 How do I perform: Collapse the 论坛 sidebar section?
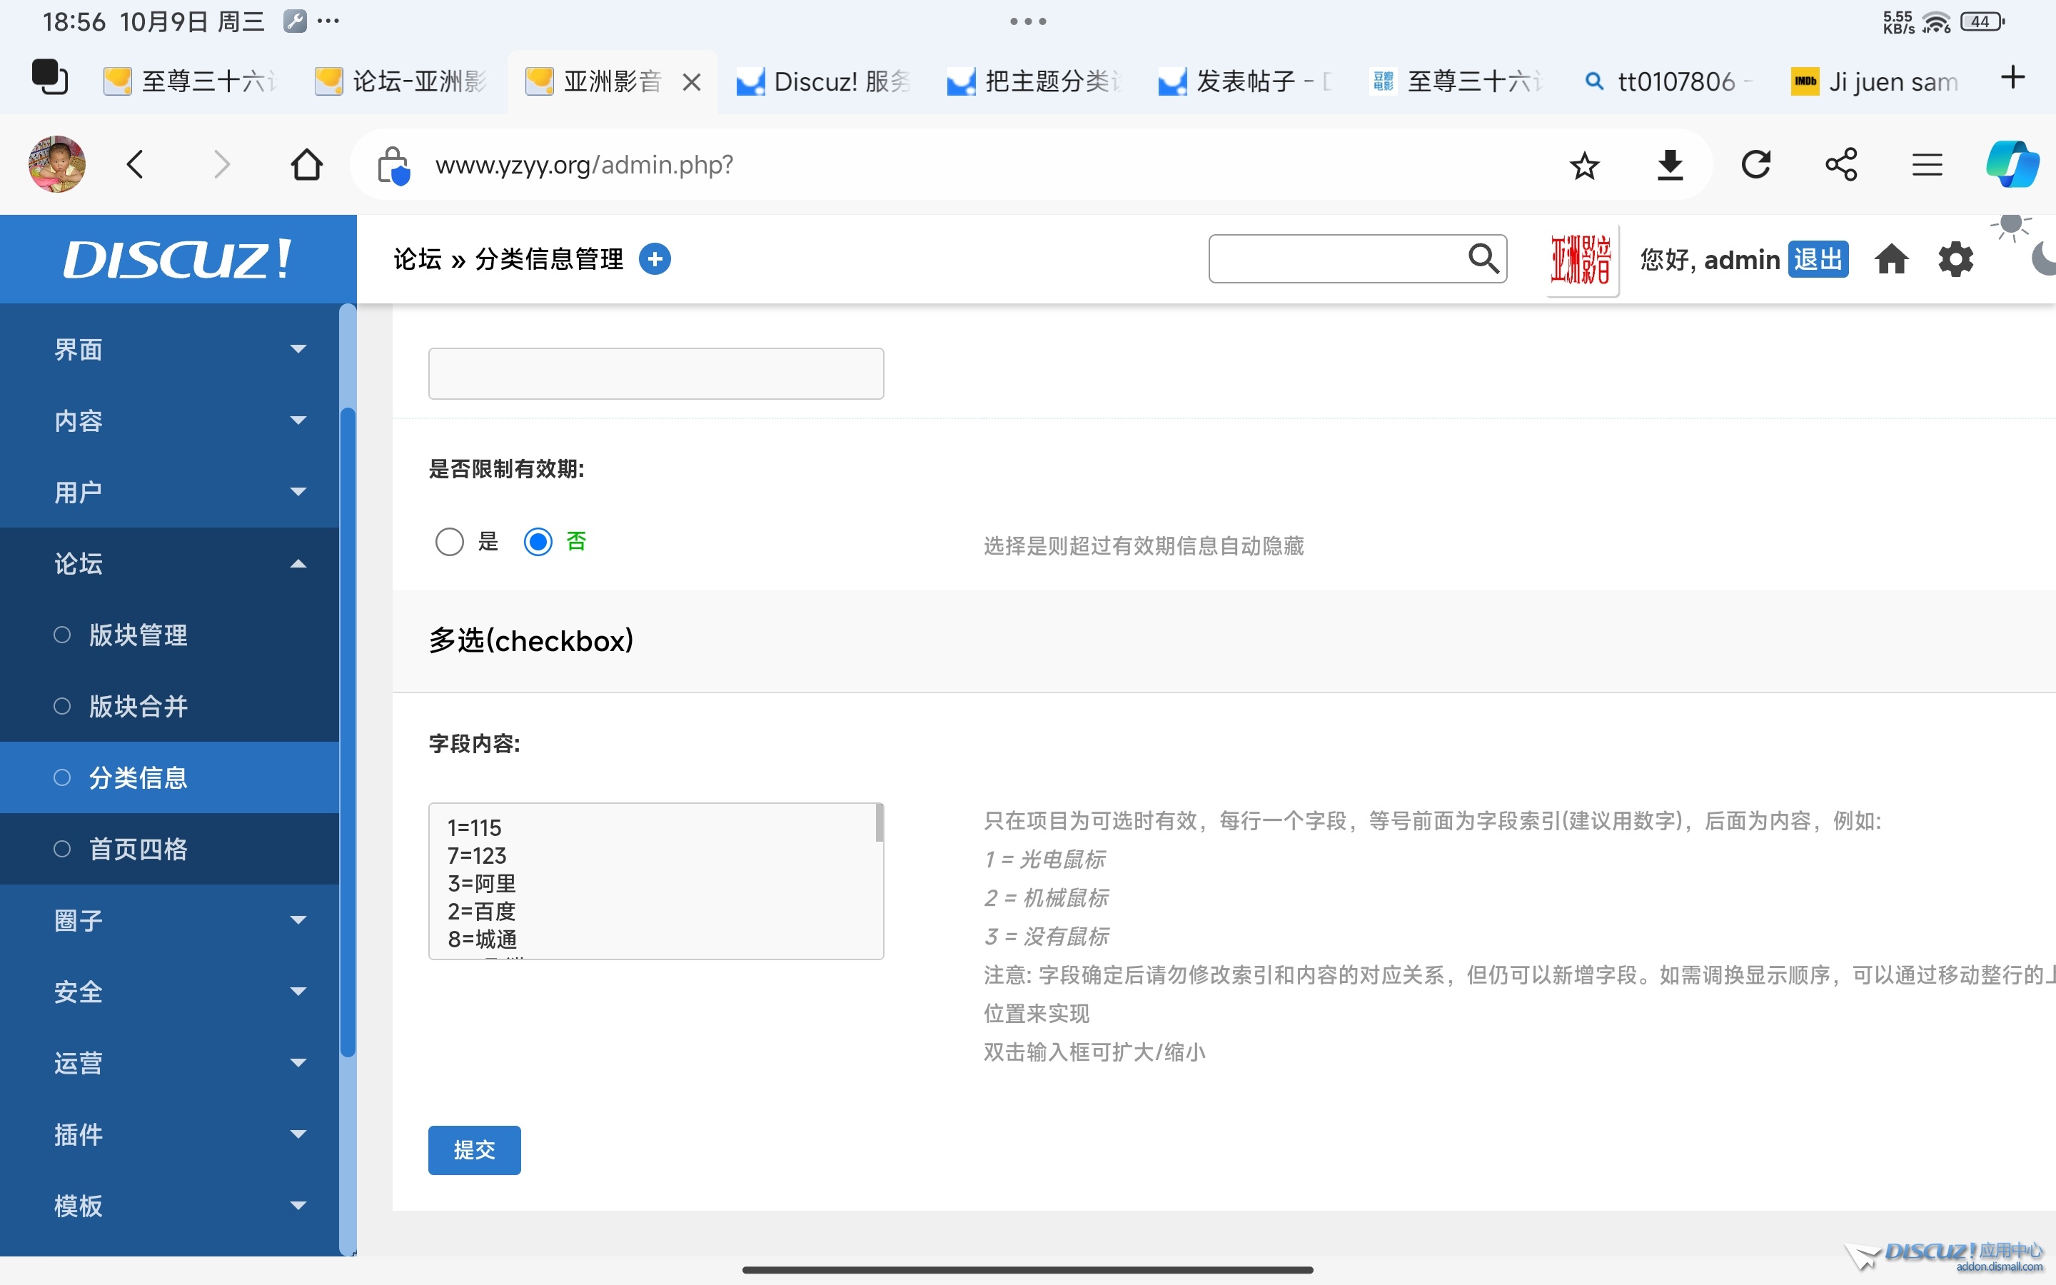tap(170, 563)
